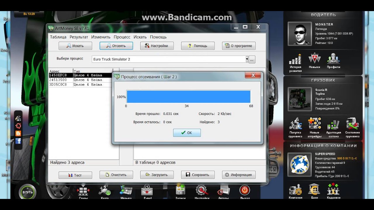Open the Банк bank icon
Image resolution: width=374 pixels, height=210 pixels.
[314, 189]
